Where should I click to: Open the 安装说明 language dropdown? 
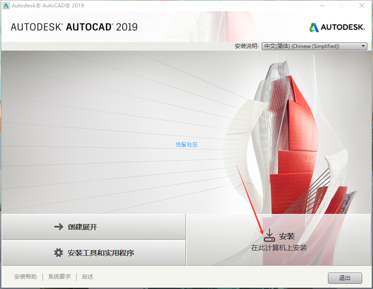tap(314, 46)
